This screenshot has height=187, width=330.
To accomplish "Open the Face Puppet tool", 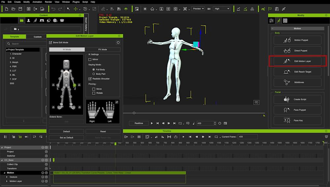I will pyautogui.click(x=297, y=110).
